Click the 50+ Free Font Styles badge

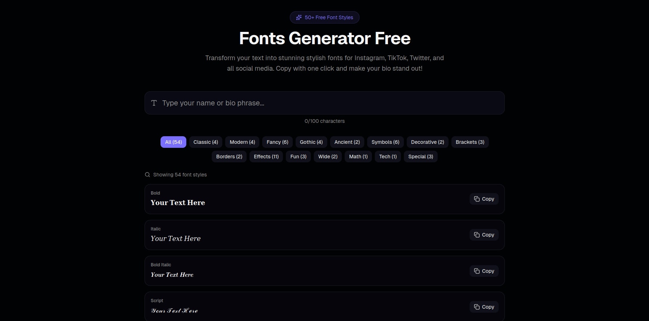(x=325, y=17)
